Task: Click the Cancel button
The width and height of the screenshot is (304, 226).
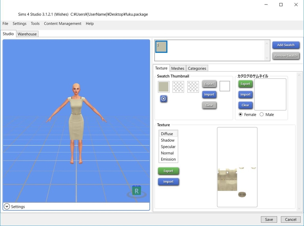Action: (290, 219)
